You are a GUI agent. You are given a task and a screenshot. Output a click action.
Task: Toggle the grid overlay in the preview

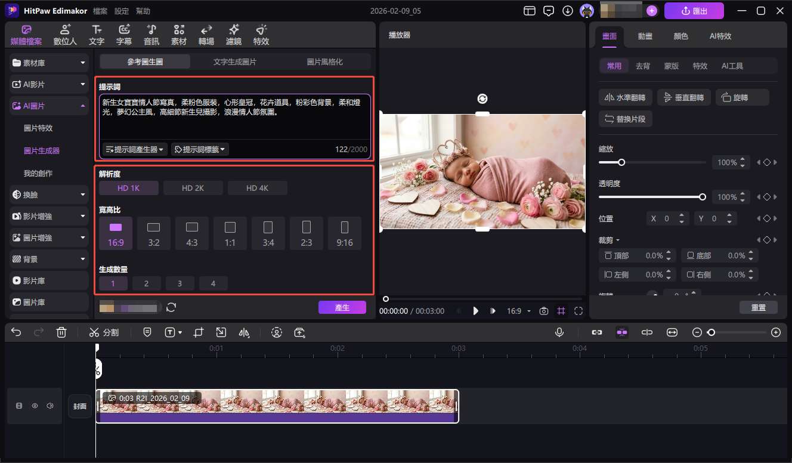tap(561, 310)
